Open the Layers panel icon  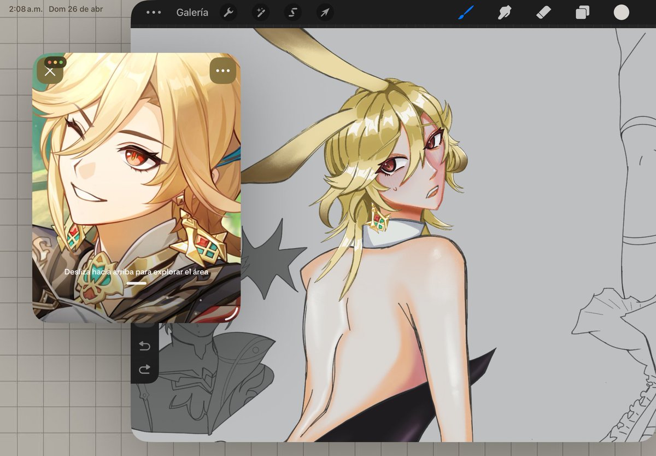point(582,13)
